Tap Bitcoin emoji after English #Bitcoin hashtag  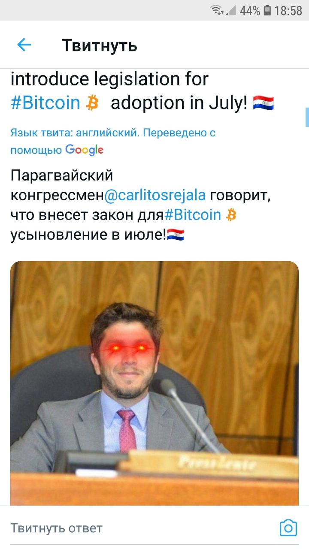click(92, 103)
